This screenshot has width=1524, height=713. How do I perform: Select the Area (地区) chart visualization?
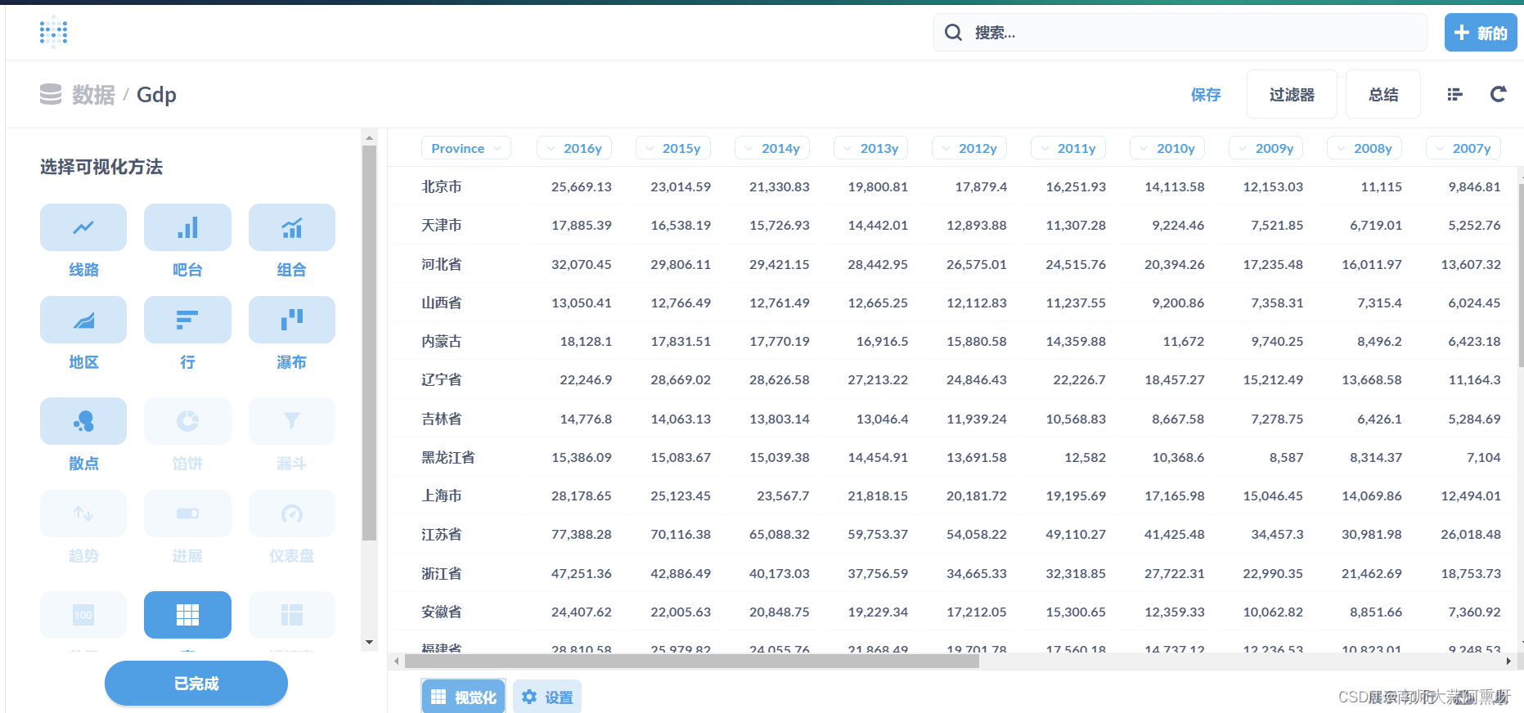[x=83, y=320]
